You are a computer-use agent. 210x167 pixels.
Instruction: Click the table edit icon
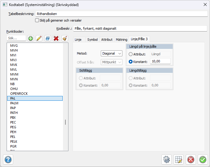click(179, 160)
